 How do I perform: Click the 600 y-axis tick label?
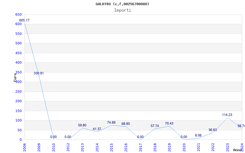pyautogui.click(x=18, y=24)
